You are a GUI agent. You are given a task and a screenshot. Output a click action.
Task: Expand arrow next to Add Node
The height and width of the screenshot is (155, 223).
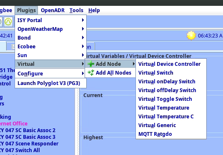tap(133, 64)
